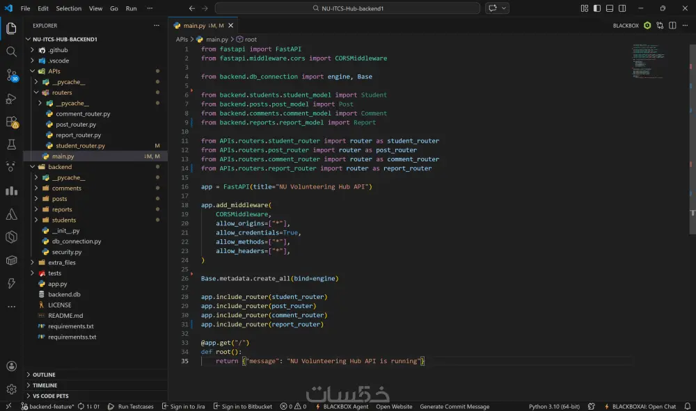Switch to the main.py editor tab
The height and width of the screenshot is (411, 696).
[196, 25]
